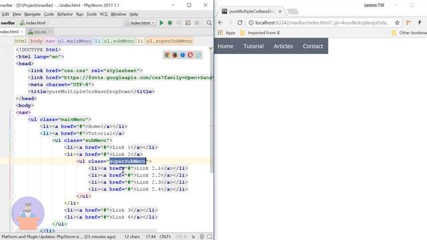Preview page in Opera from editor popup
427x240 pixels.
(190, 55)
